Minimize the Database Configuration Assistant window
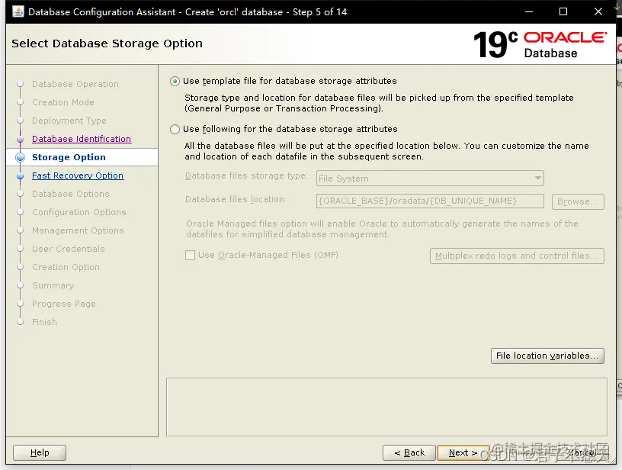Screen dimensions: 622x470 [529, 11]
